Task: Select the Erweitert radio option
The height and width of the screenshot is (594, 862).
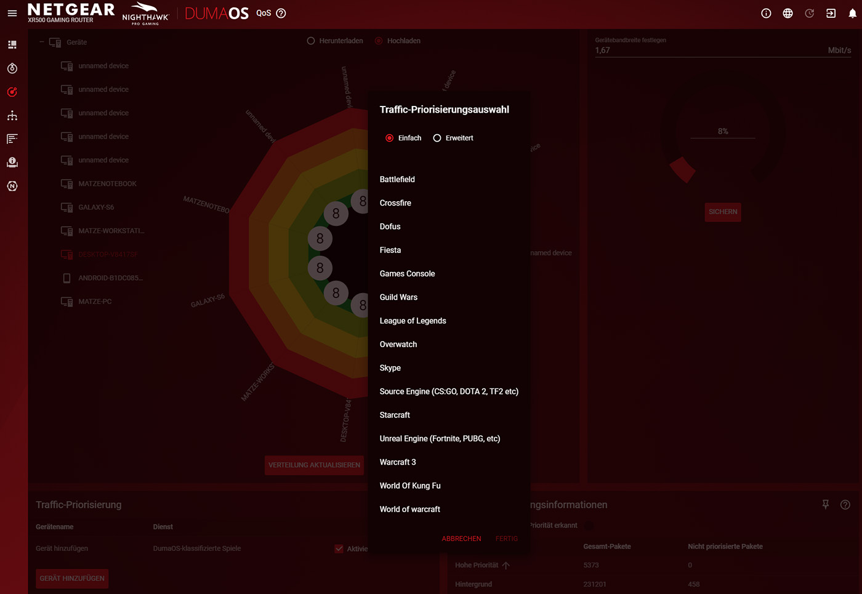Action: coord(437,138)
